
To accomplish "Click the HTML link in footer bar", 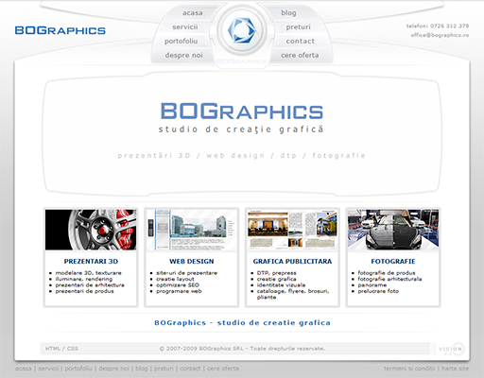I will (x=53, y=349).
